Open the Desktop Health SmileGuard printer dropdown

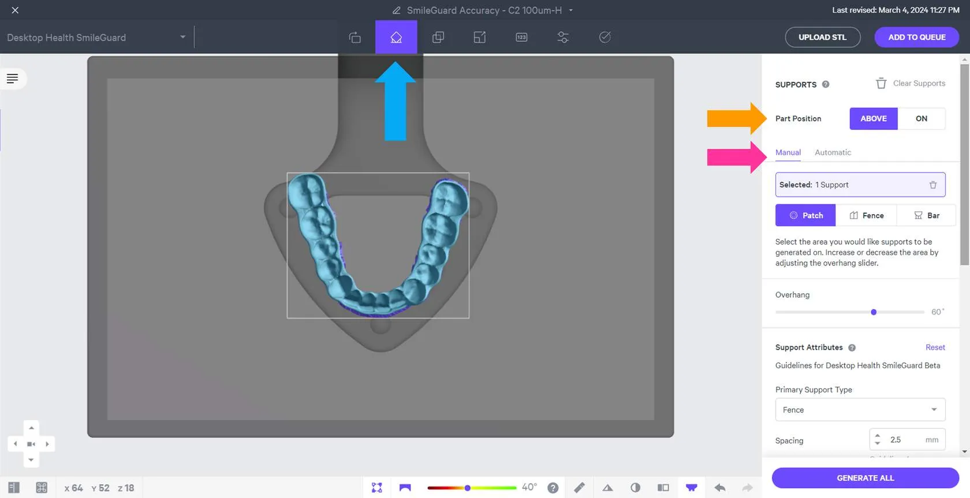point(96,38)
